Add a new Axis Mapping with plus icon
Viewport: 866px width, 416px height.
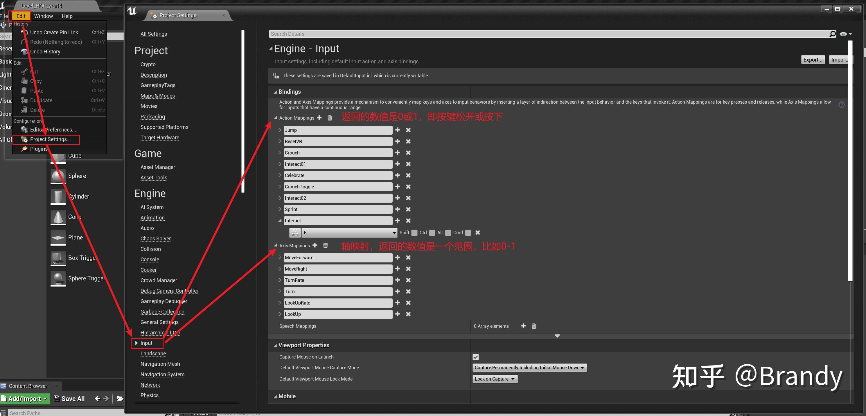pyautogui.click(x=315, y=246)
